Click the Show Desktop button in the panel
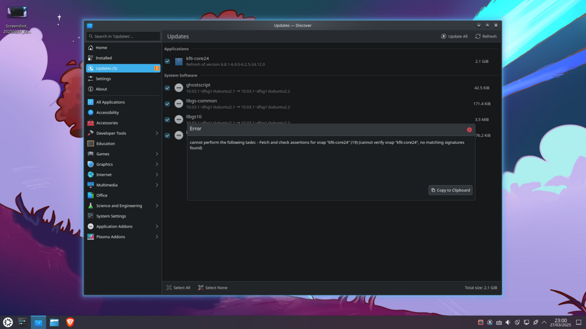The width and height of the screenshot is (586, 329). point(579,322)
